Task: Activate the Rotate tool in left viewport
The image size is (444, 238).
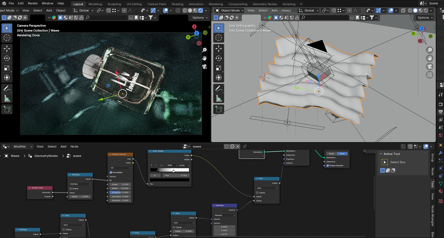Action: pos(7,58)
